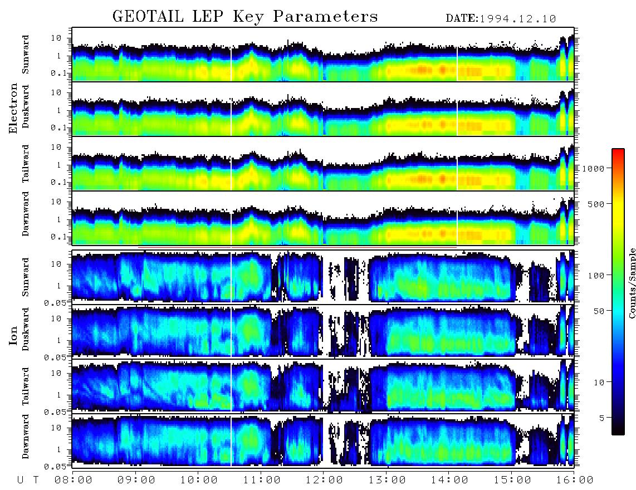
Task: Click the Electron Sunward spectrogram panel
Action: pos(323,55)
